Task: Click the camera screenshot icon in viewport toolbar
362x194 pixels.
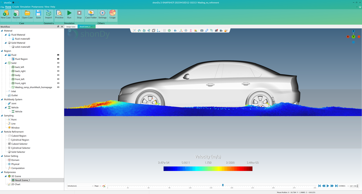Action: point(202,31)
